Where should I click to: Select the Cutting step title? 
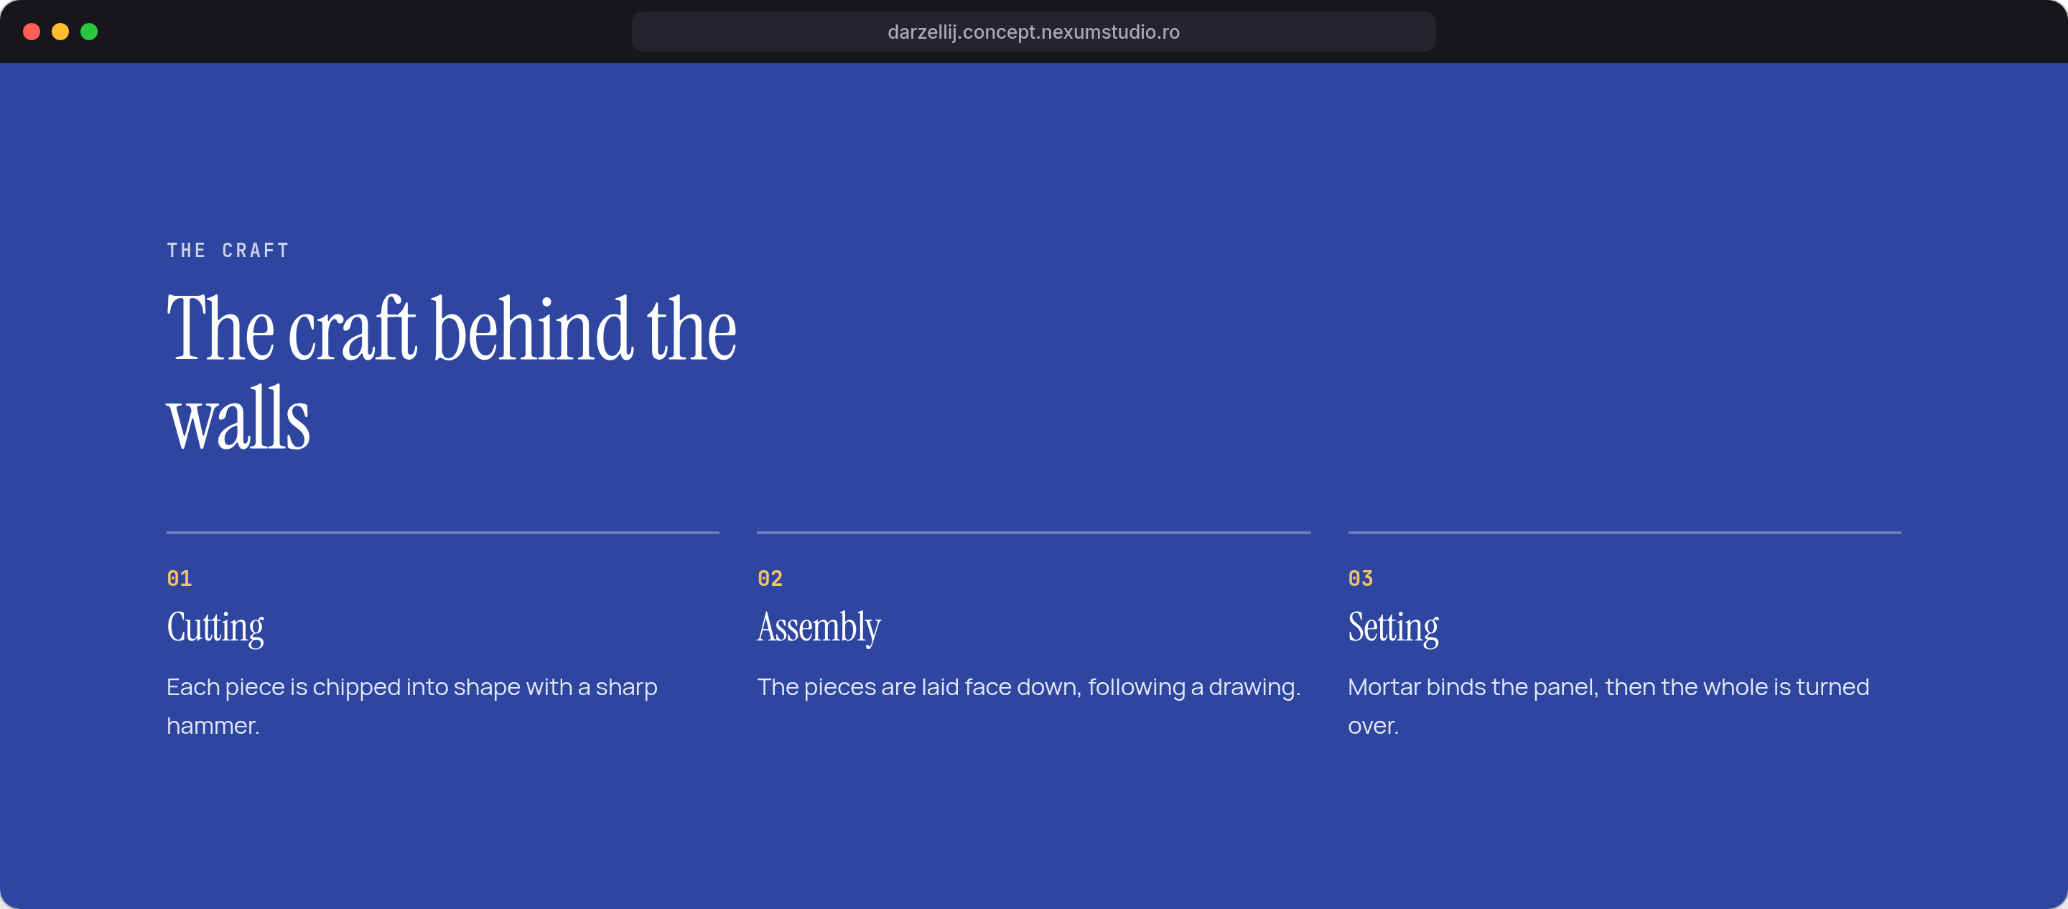(x=215, y=627)
